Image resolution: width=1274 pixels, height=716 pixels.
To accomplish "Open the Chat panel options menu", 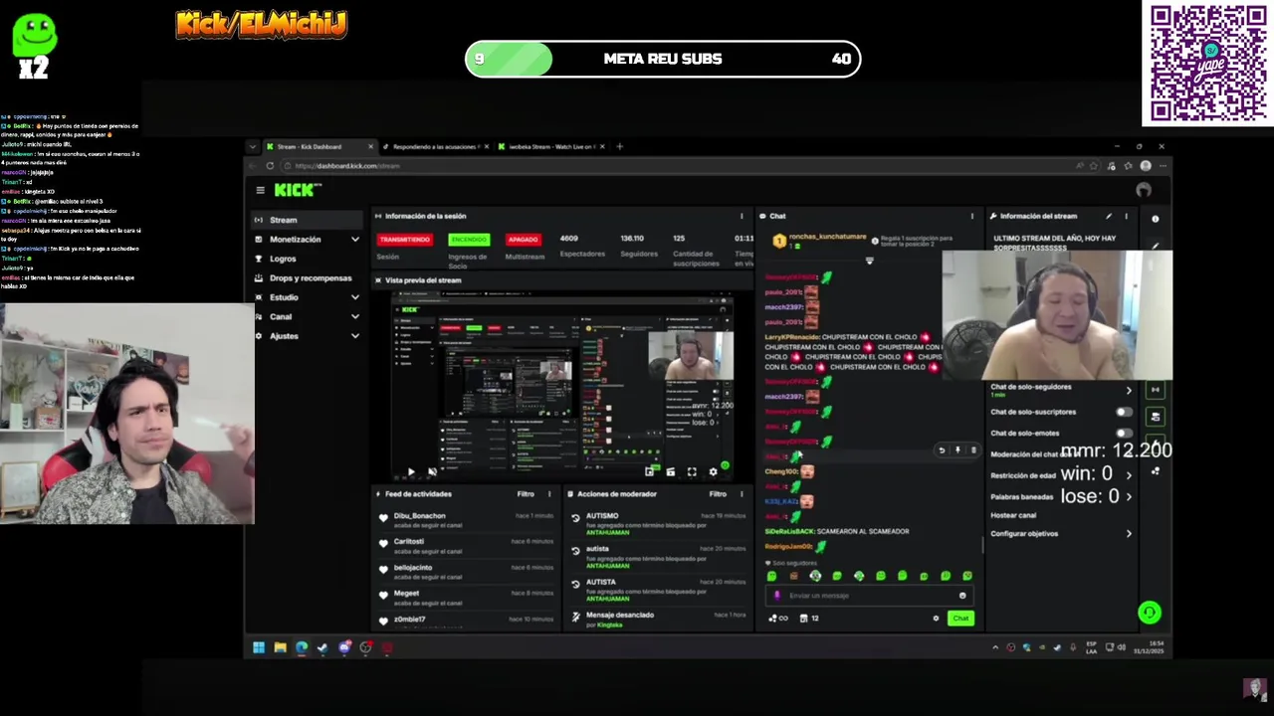I will point(972,216).
